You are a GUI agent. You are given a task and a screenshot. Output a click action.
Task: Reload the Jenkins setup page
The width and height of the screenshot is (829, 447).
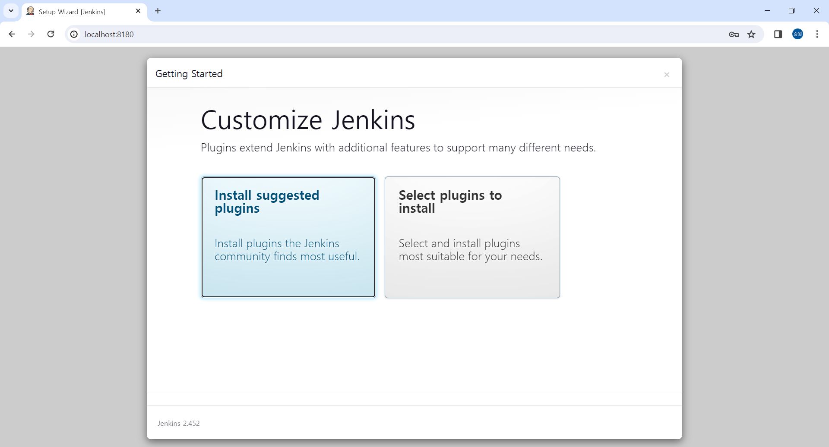pos(51,34)
